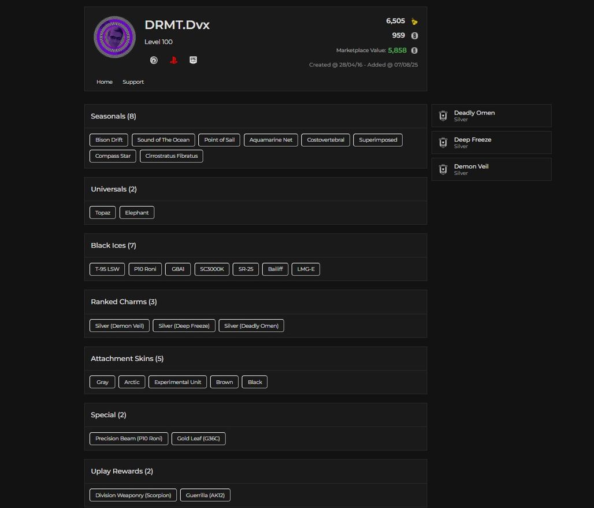Click the credits icon next to Marketplace Value
Screen dimensions: 594x508
(x=414, y=50)
